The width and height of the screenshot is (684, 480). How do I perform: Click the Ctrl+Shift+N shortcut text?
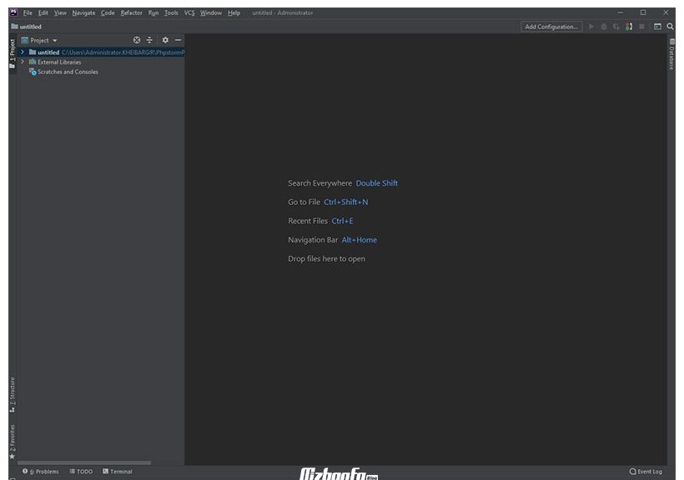(x=345, y=202)
